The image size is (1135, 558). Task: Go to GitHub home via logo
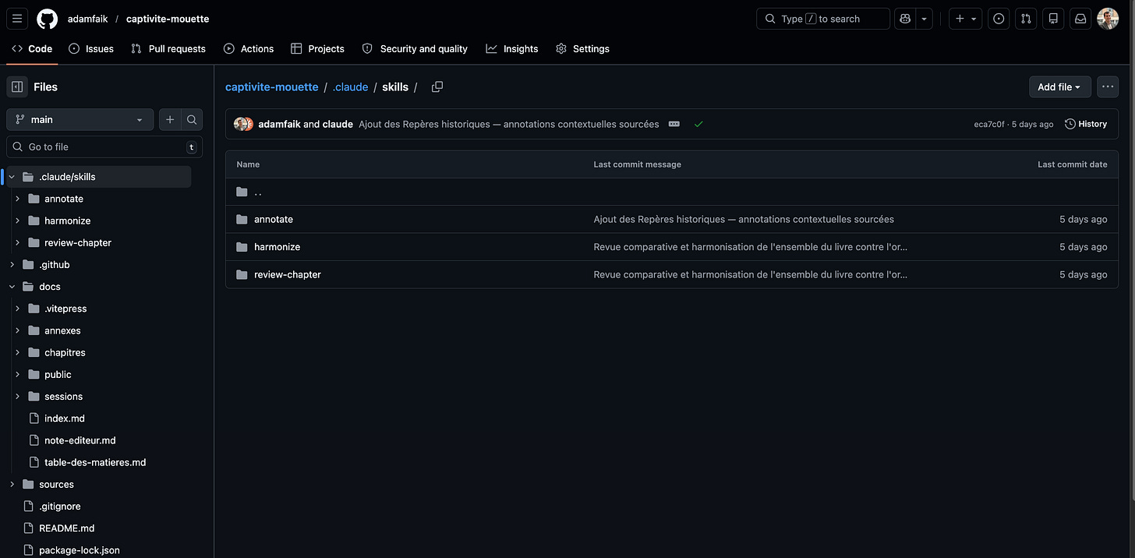47,18
